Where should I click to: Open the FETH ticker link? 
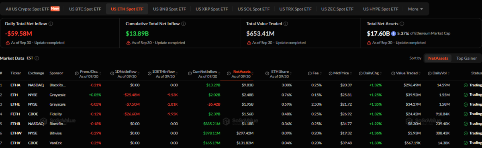(16, 114)
